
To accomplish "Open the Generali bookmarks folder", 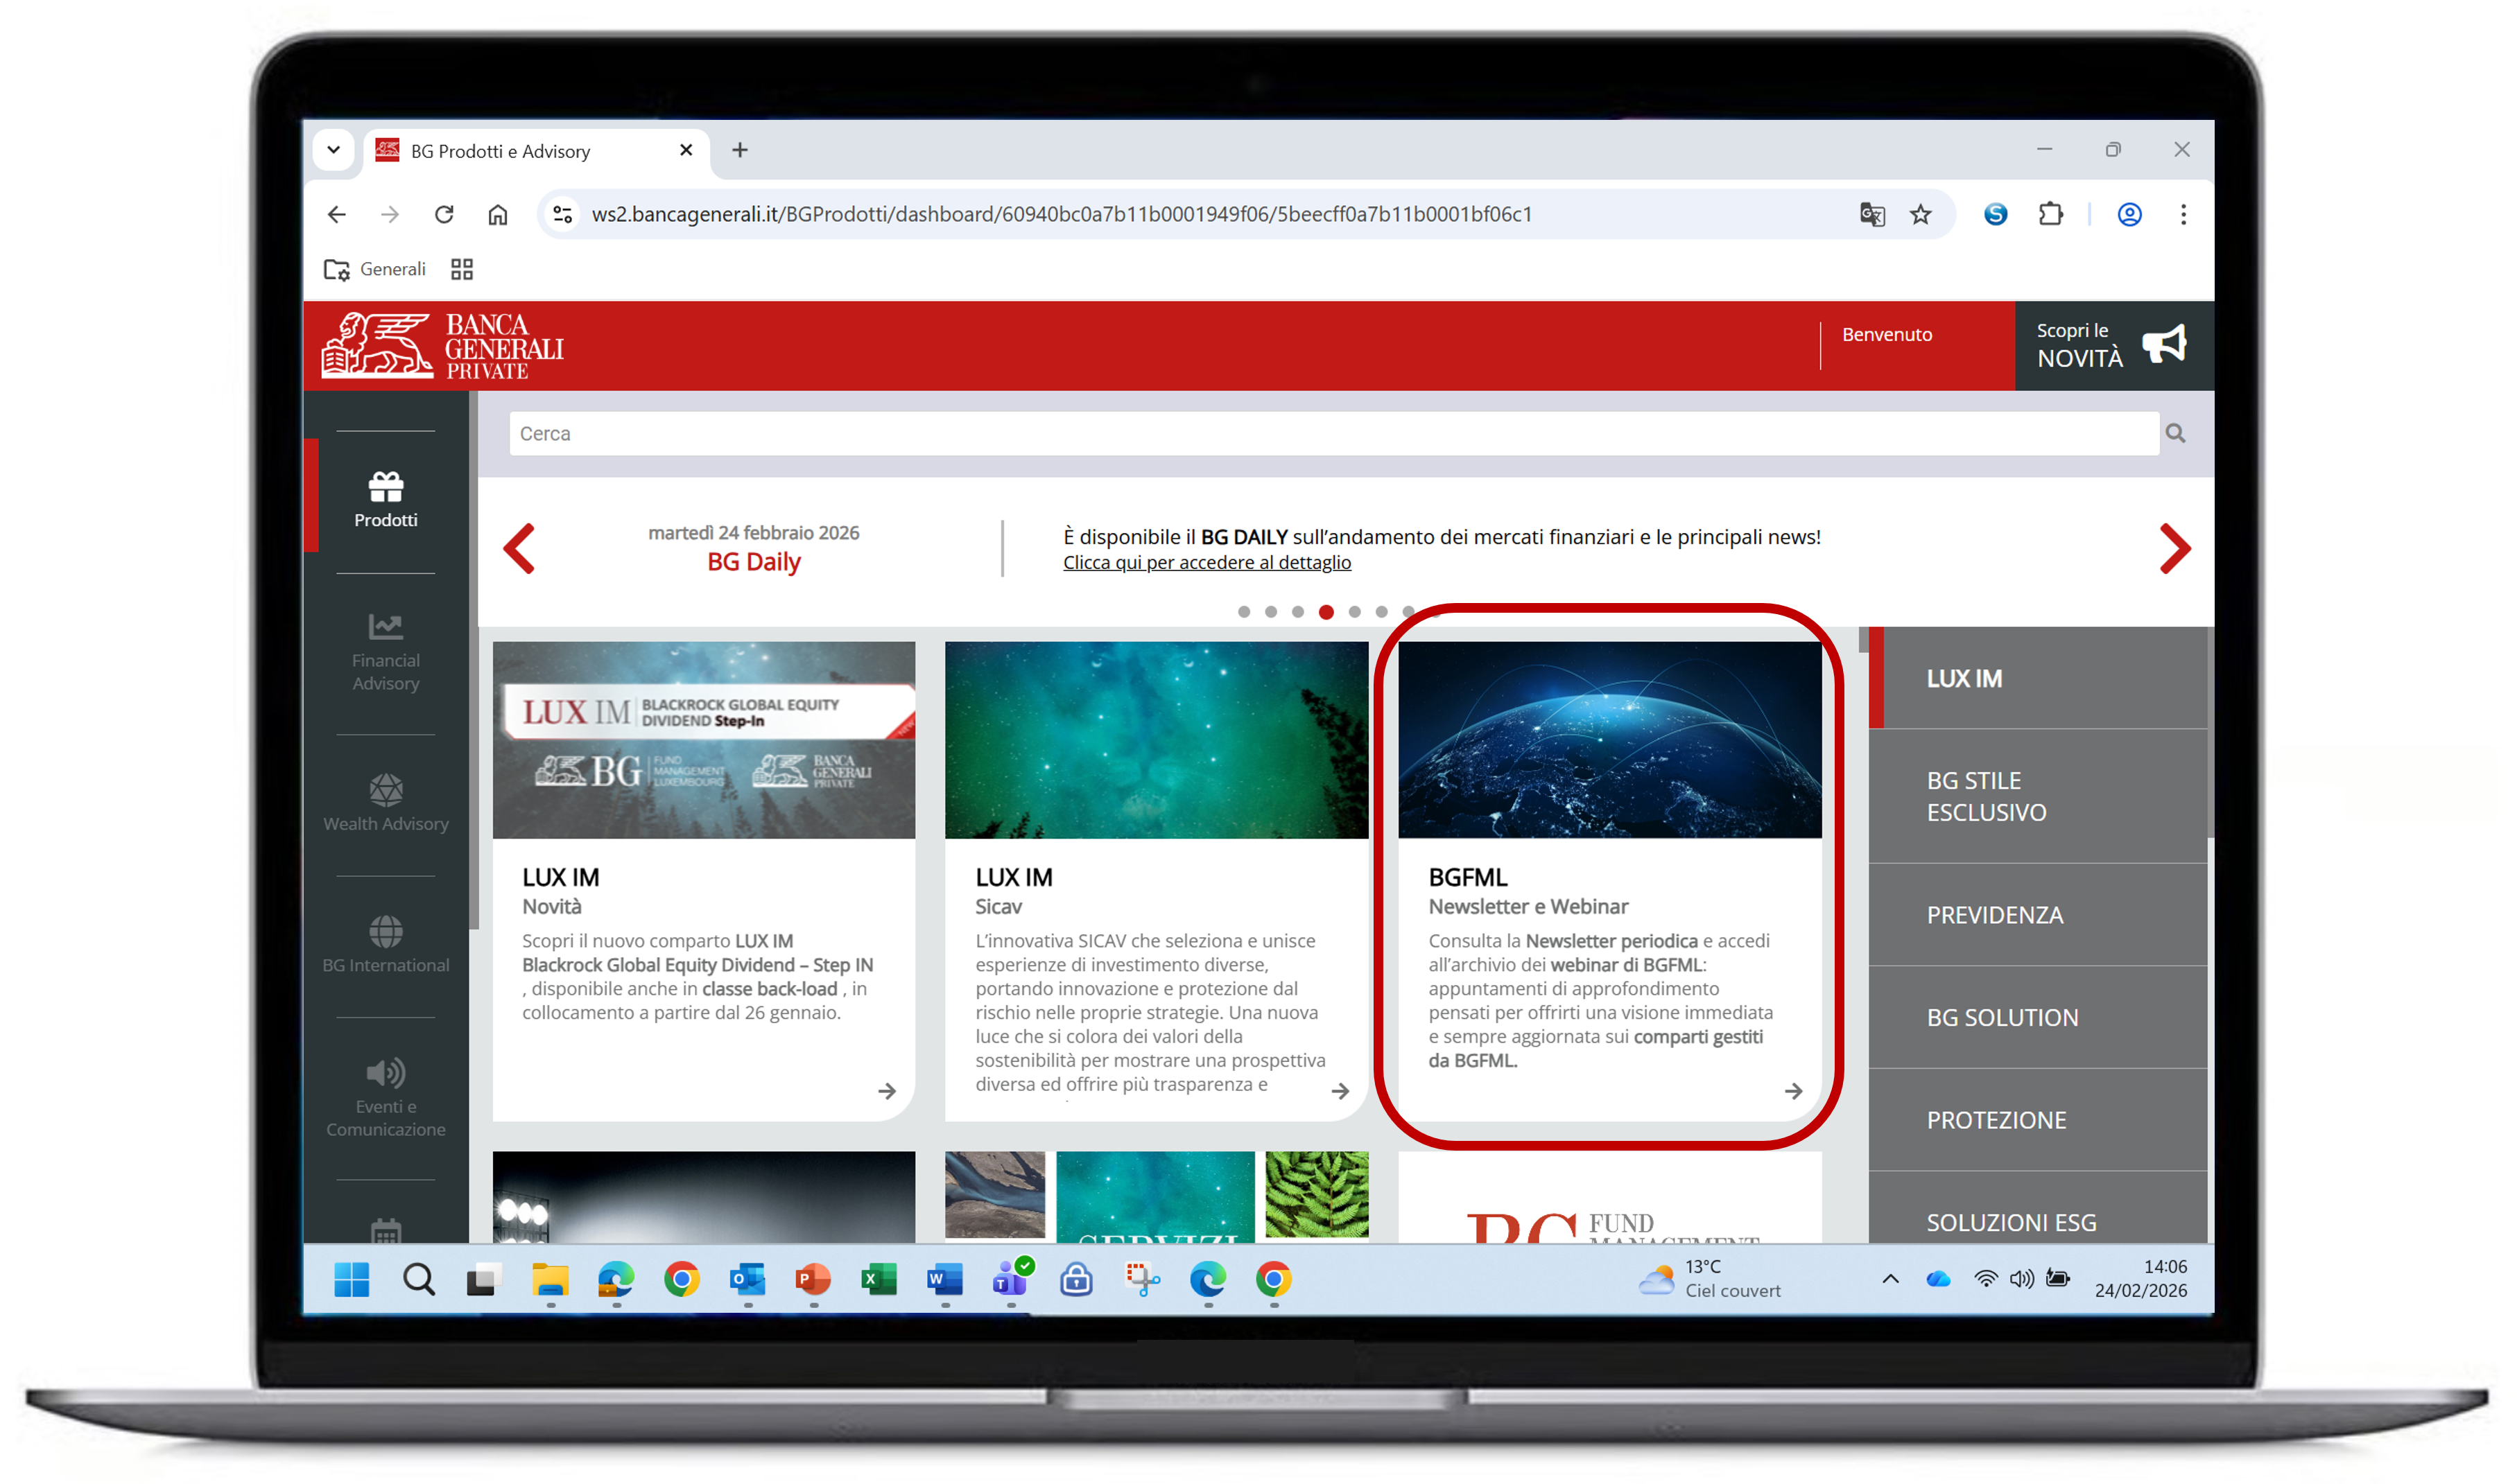I will (374, 269).
